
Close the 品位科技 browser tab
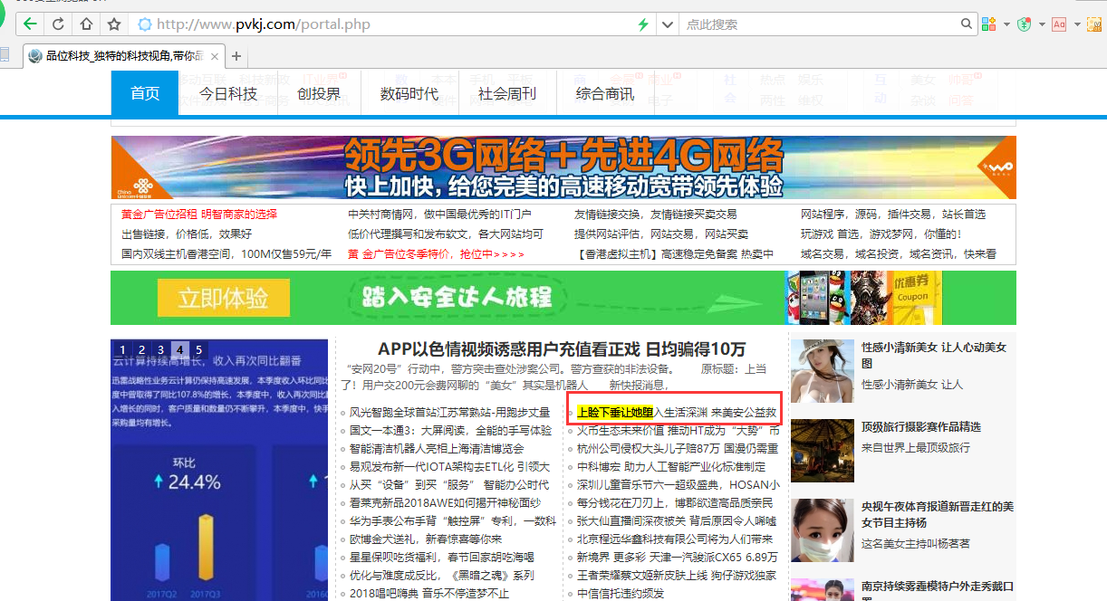(214, 56)
